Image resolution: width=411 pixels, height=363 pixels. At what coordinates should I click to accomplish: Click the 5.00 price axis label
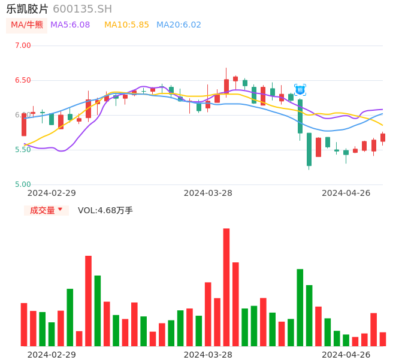point(23,184)
